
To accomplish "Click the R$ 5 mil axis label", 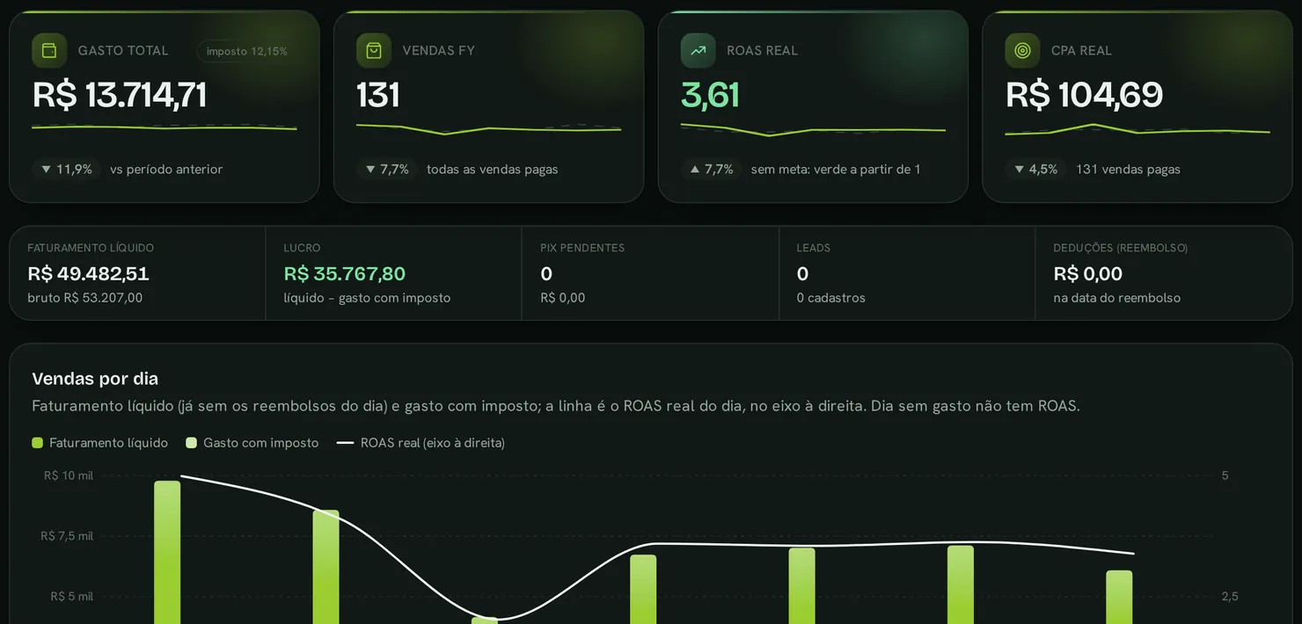I will coord(72,597).
